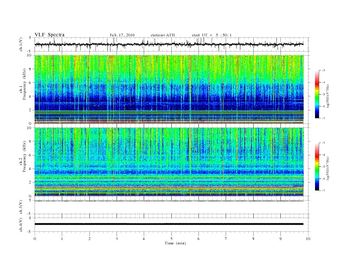Click the "-3" tick on ch.2 colorbar
The image size is (347, 268).
[x=323, y=143]
